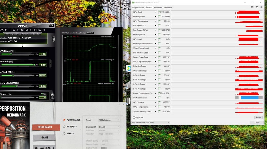Open the NVIDIA GeForce GTX 1080 device dropdown
This screenshot has width=267, height=149.
(151, 122)
